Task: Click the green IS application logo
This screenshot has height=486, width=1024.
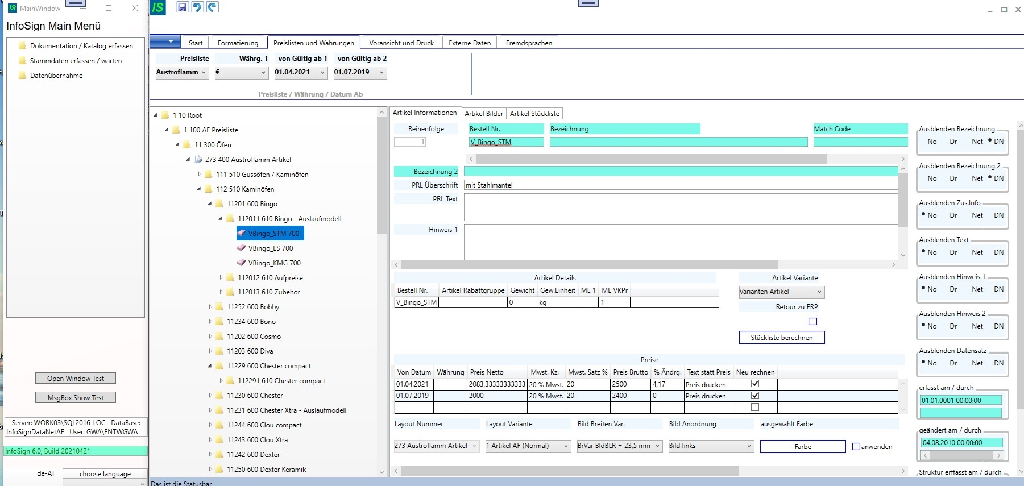Action: [x=157, y=7]
